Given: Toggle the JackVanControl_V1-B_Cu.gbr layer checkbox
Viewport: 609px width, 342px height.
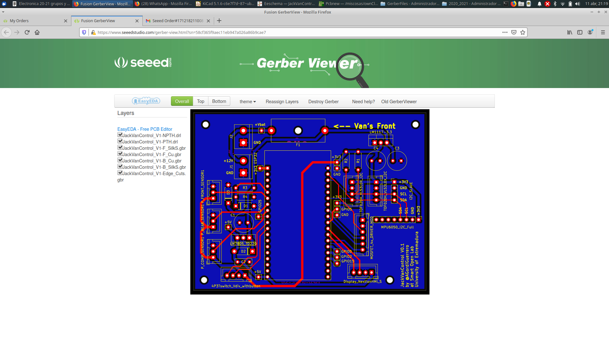Looking at the screenshot, I should (x=120, y=160).
